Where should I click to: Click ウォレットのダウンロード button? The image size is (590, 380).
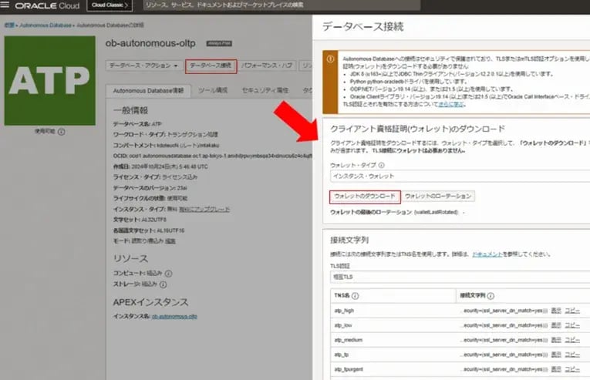tap(365, 196)
